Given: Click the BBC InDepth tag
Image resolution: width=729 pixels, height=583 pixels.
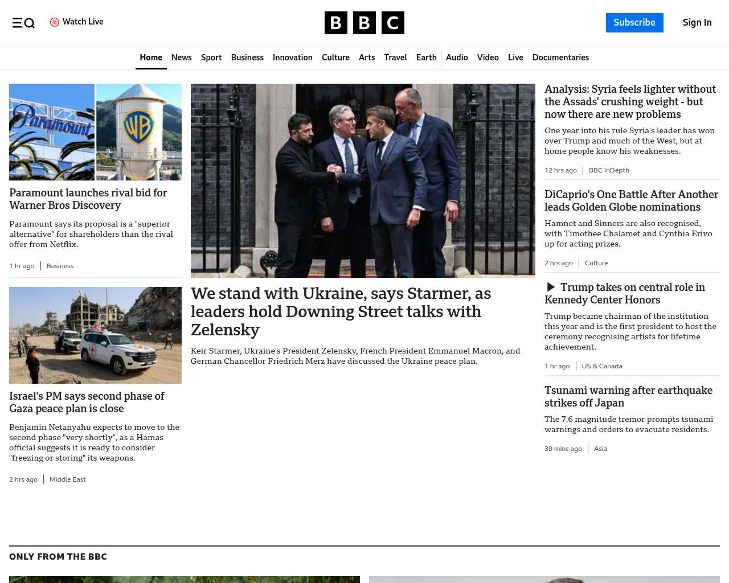Looking at the screenshot, I should pyautogui.click(x=608, y=170).
